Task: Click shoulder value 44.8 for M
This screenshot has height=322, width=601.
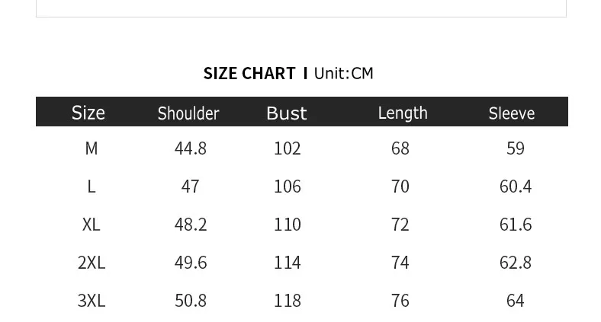Action: tap(191, 148)
